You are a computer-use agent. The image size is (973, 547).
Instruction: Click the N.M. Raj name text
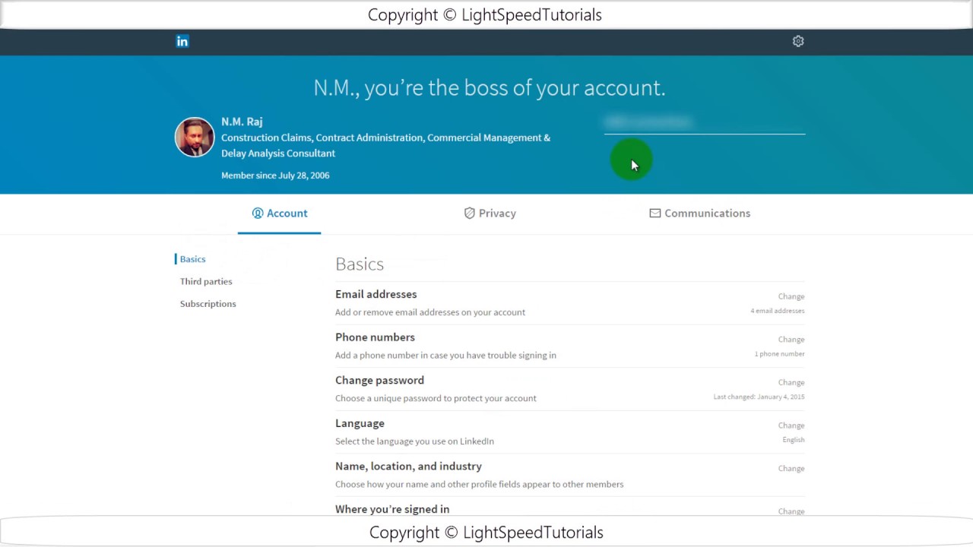pyautogui.click(x=242, y=122)
